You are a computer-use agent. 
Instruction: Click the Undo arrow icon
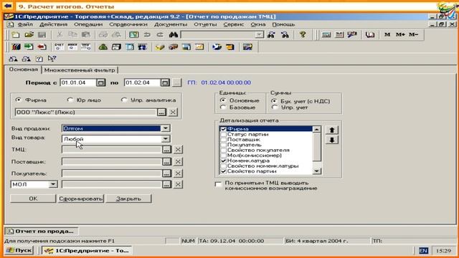pyautogui.click(x=147, y=35)
